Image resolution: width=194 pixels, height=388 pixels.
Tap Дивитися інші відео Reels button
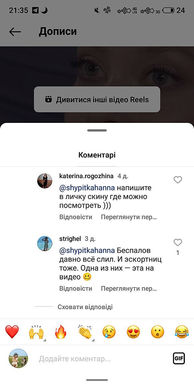click(x=97, y=99)
